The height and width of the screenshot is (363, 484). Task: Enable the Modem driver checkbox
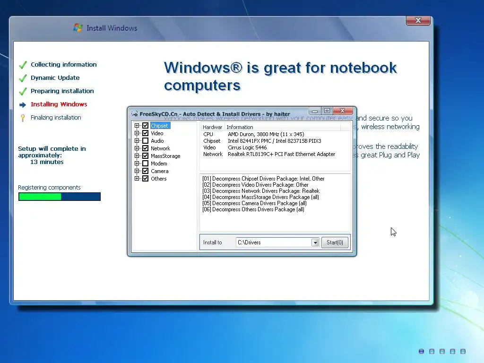(x=146, y=163)
